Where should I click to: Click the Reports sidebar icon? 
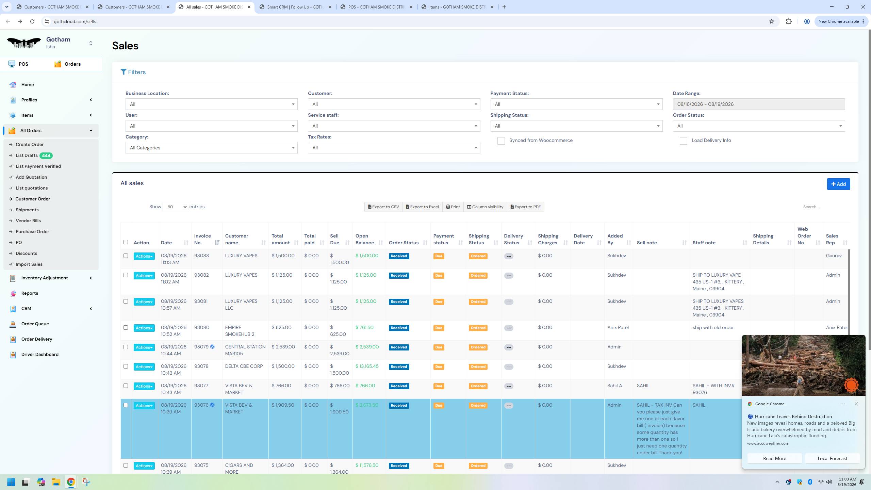pyautogui.click(x=13, y=293)
